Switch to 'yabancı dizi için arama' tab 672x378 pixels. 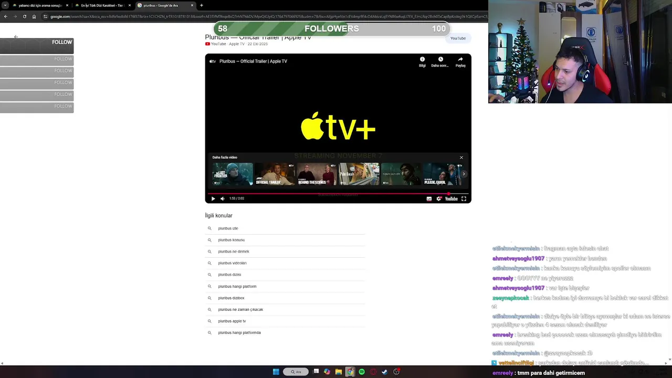pos(40,5)
